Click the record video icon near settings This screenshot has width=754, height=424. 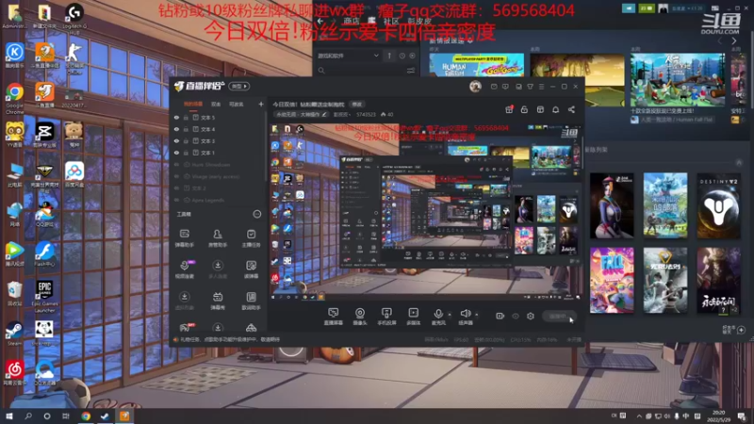point(500,316)
